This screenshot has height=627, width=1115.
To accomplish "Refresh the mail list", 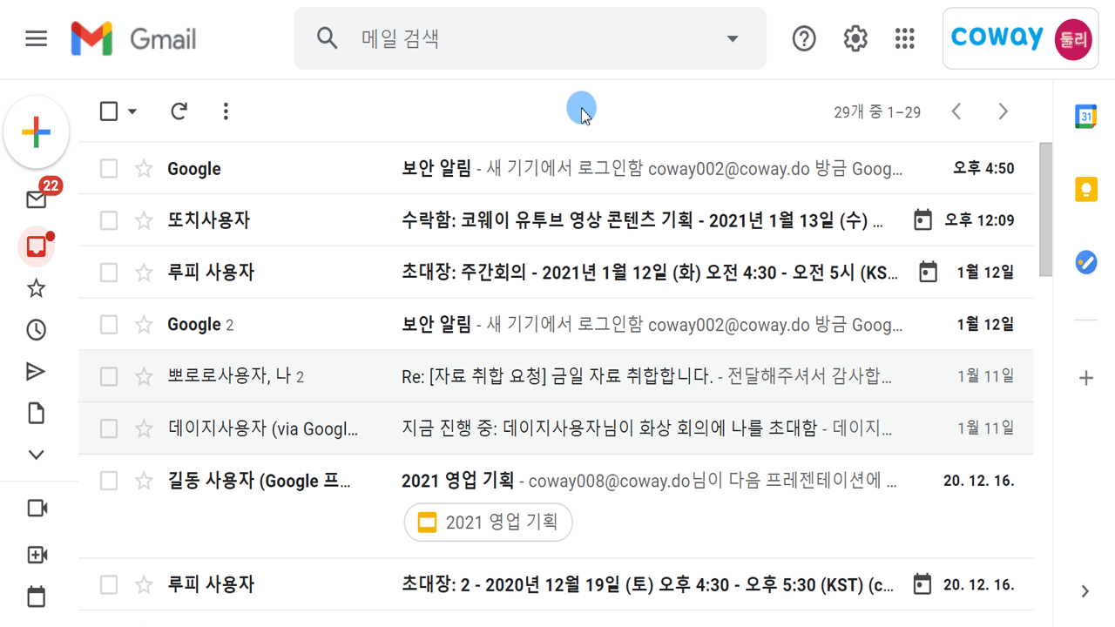I will coord(179,111).
